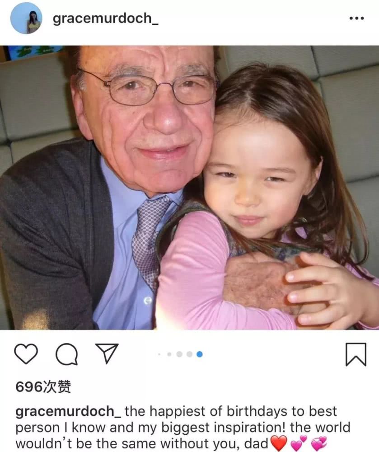Viewport: 379px width, 452px height.
Task: Save the post with the bookmark icon
Action: [356, 354]
